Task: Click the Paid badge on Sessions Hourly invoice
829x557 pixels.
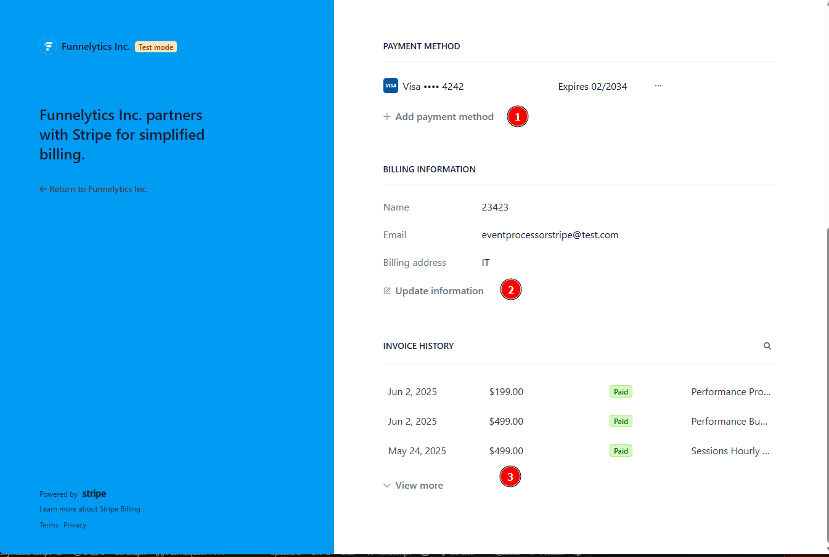Action: click(x=621, y=451)
